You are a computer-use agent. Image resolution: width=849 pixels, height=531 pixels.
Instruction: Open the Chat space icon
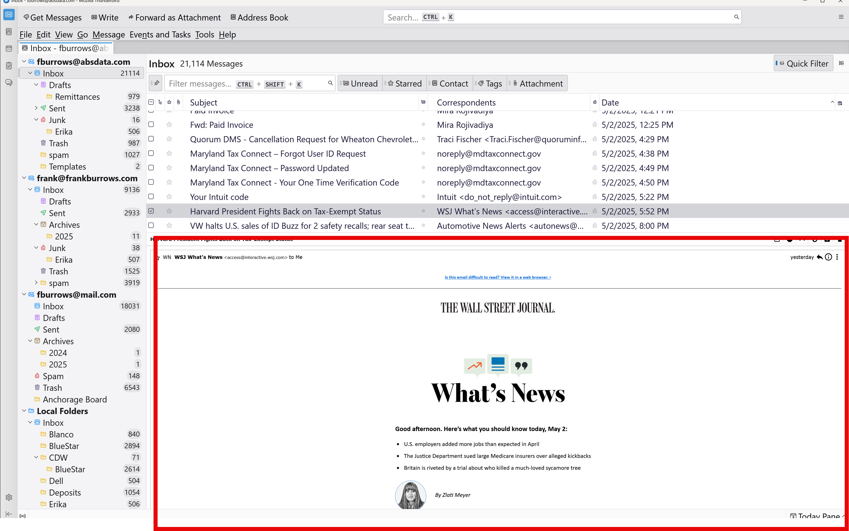pos(9,83)
